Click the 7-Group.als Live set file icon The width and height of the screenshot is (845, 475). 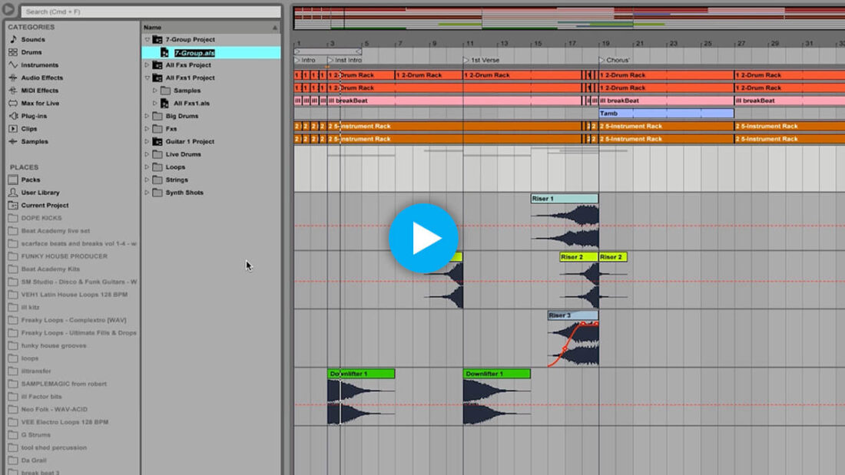pyautogui.click(x=165, y=53)
